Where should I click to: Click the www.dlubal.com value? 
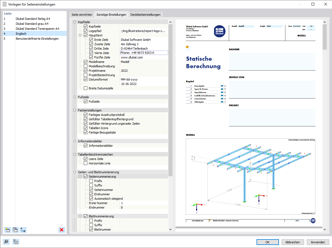(132, 57)
